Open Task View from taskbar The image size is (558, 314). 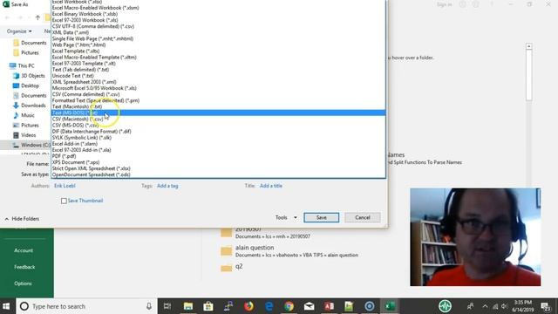pyautogui.click(x=167, y=306)
